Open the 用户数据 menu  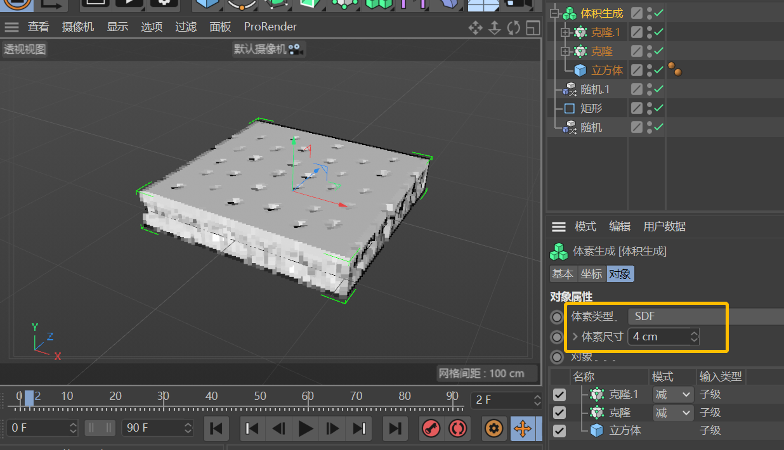coord(664,226)
